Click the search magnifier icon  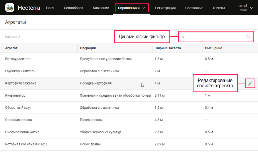click(x=248, y=36)
